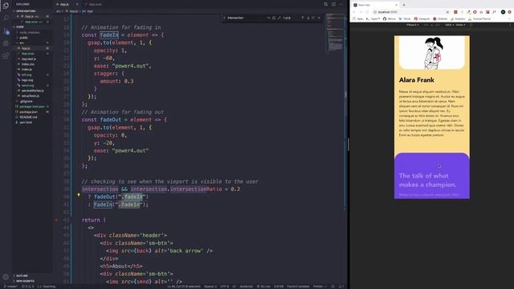
Task: Expand the Outline section
Action: click(x=22, y=276)
